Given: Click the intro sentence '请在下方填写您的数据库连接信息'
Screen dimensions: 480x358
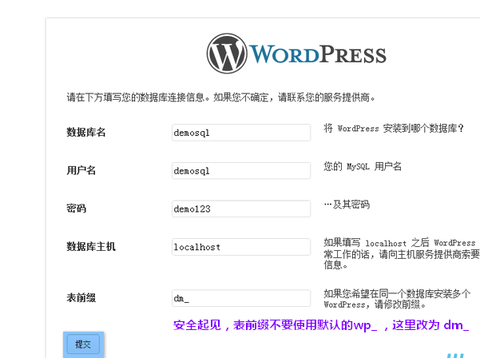Looking at the screenshot, I should pyautogui.click(x=136, y=97).
